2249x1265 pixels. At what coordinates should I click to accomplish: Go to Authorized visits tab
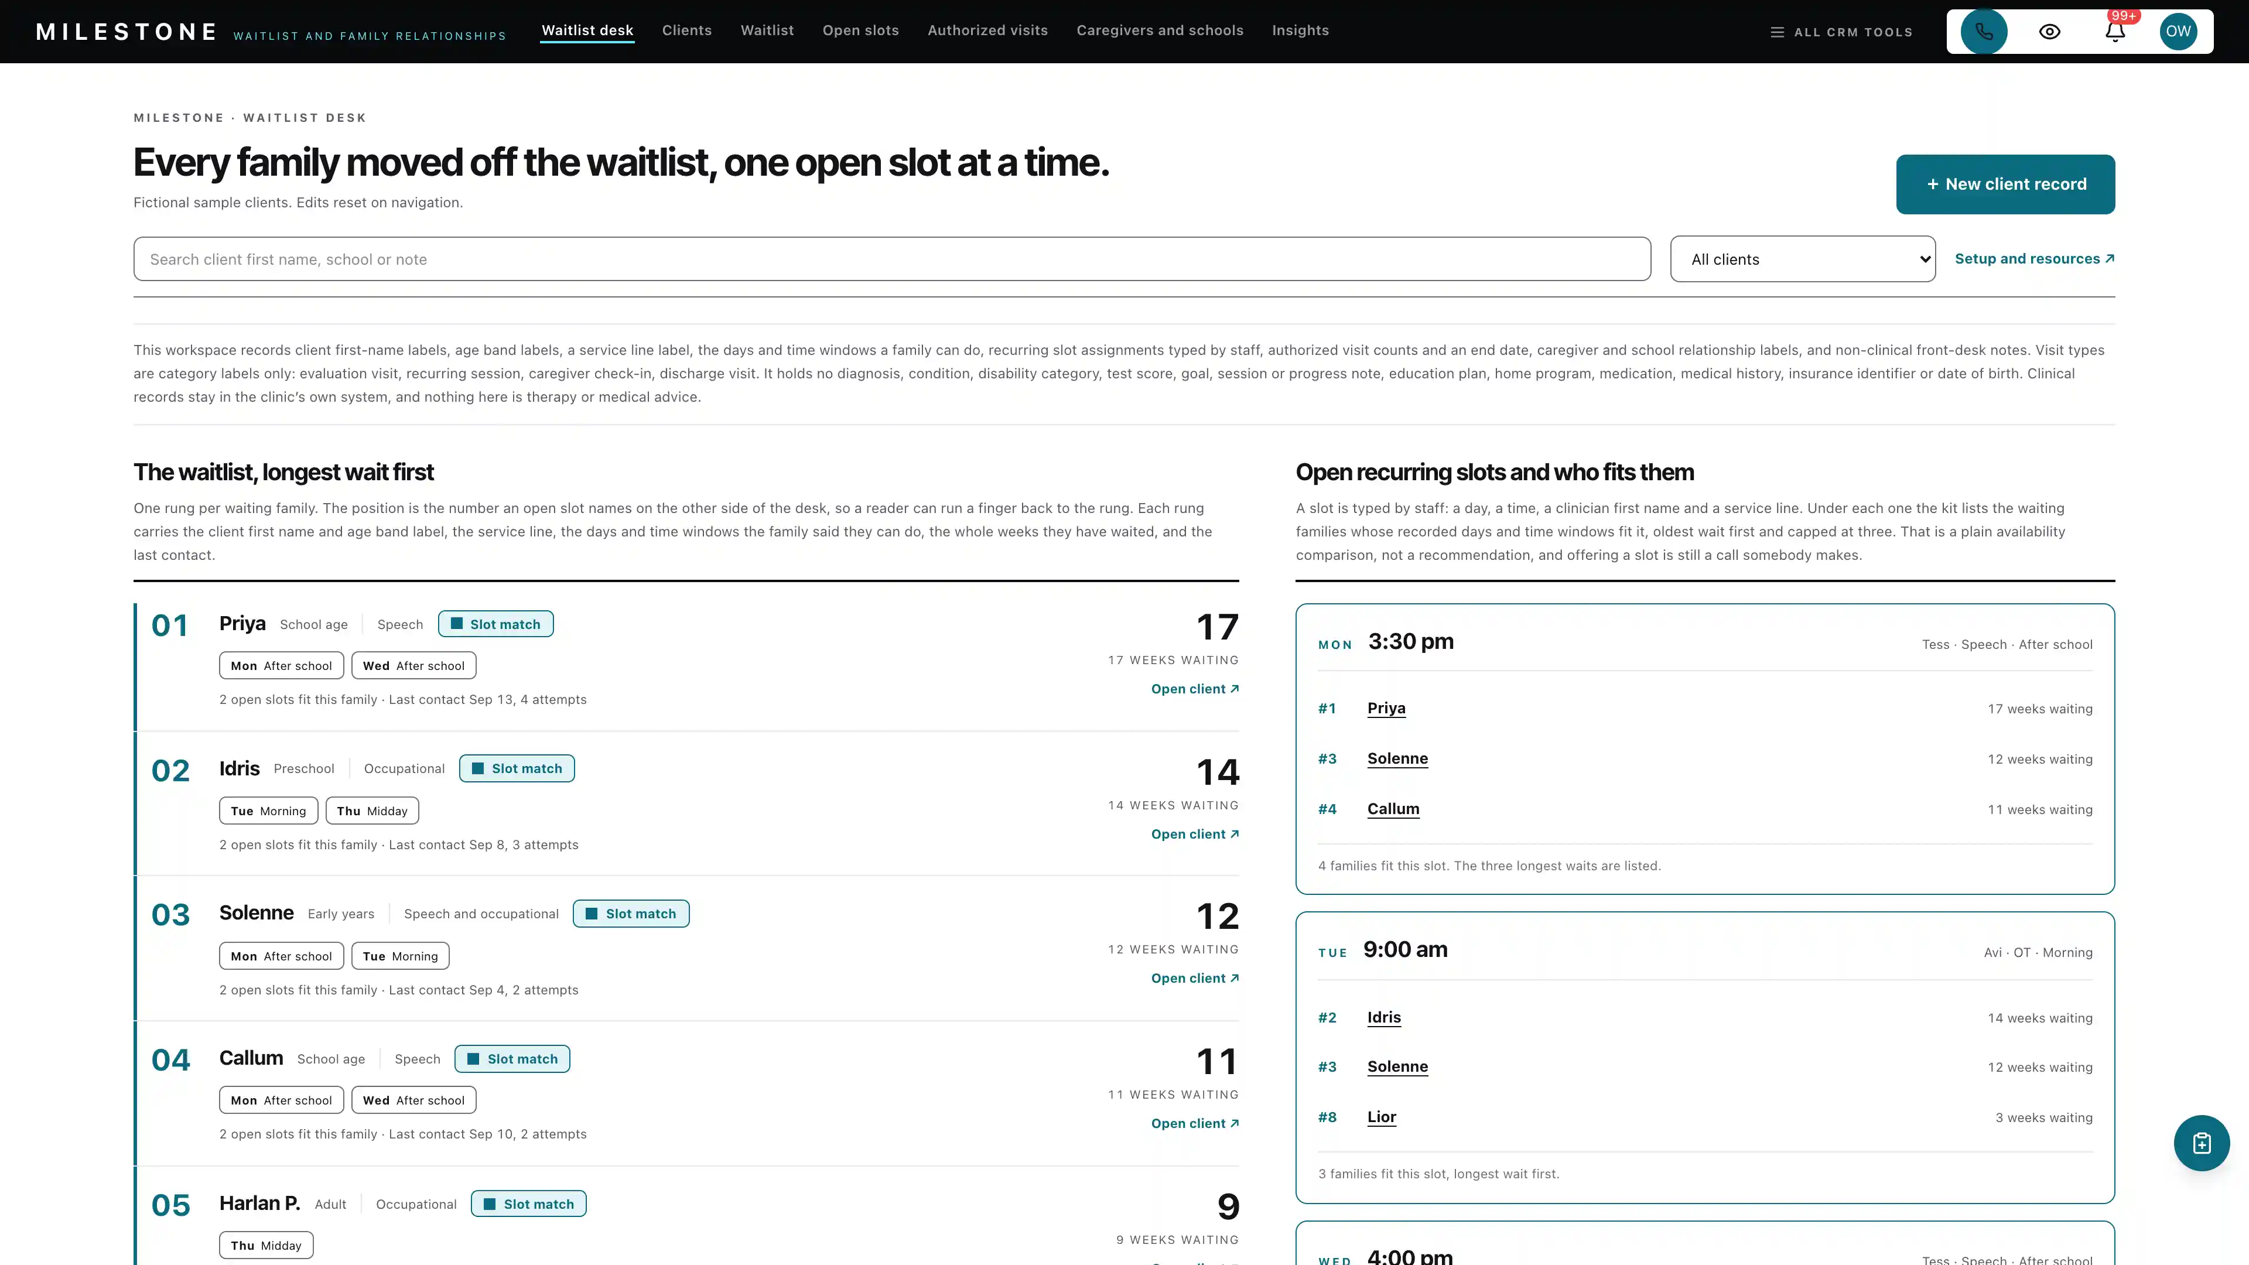(x=987, y=30)
